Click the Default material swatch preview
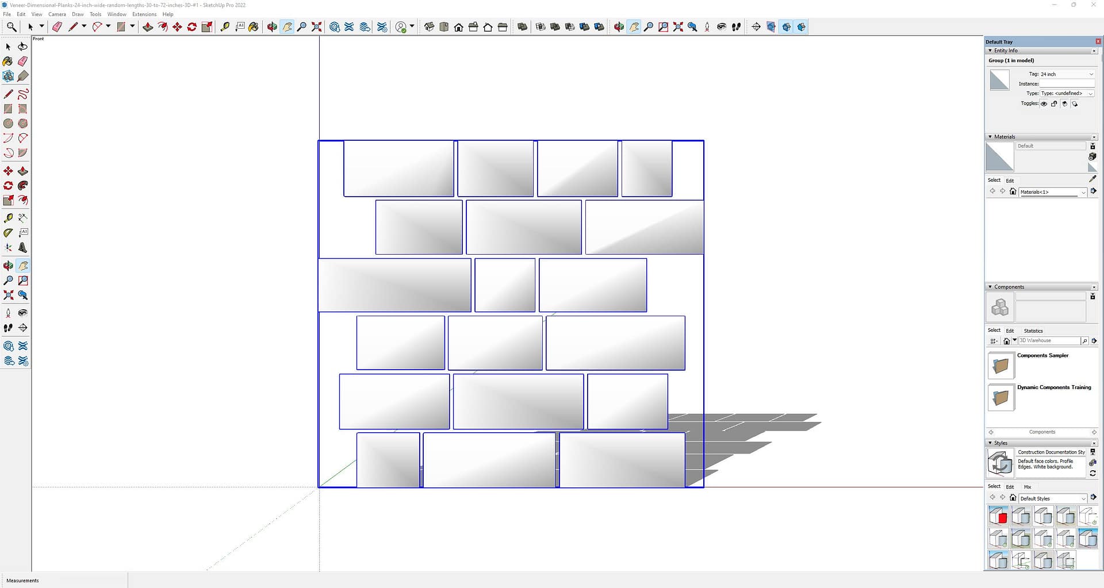Image resolution: width=1104 pixels, height=588 pixels. click(999, 157)
